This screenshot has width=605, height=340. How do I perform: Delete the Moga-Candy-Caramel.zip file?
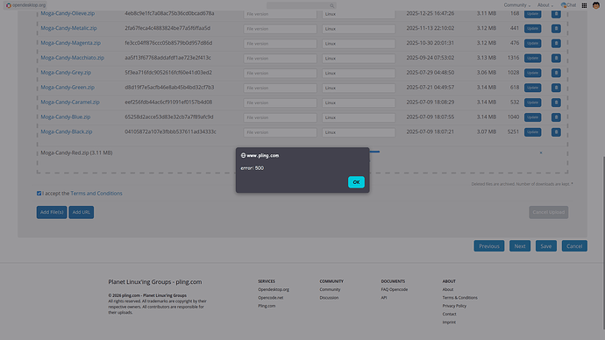[x=556, y=103]
